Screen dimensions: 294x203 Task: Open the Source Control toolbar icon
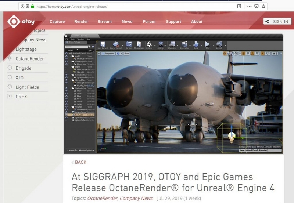[x=116, y=44]
